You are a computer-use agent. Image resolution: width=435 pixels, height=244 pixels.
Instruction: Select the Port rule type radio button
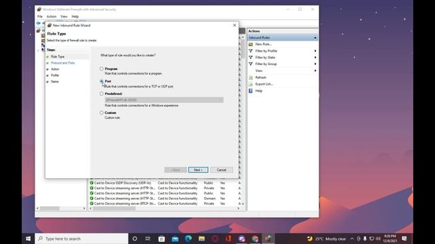point(101,81)
